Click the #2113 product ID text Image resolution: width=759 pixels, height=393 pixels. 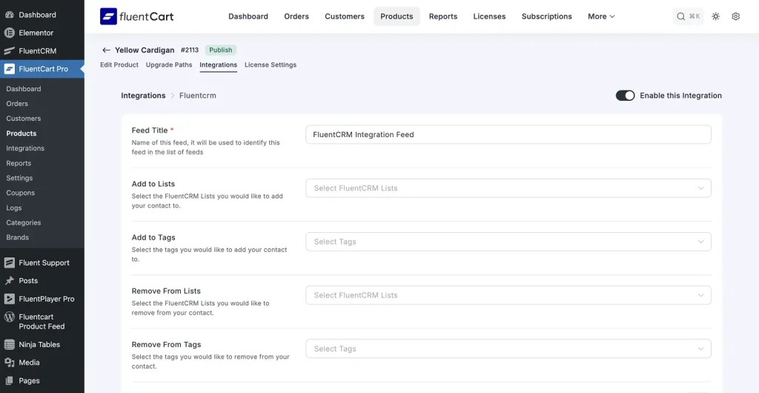[x=190, y=50]
